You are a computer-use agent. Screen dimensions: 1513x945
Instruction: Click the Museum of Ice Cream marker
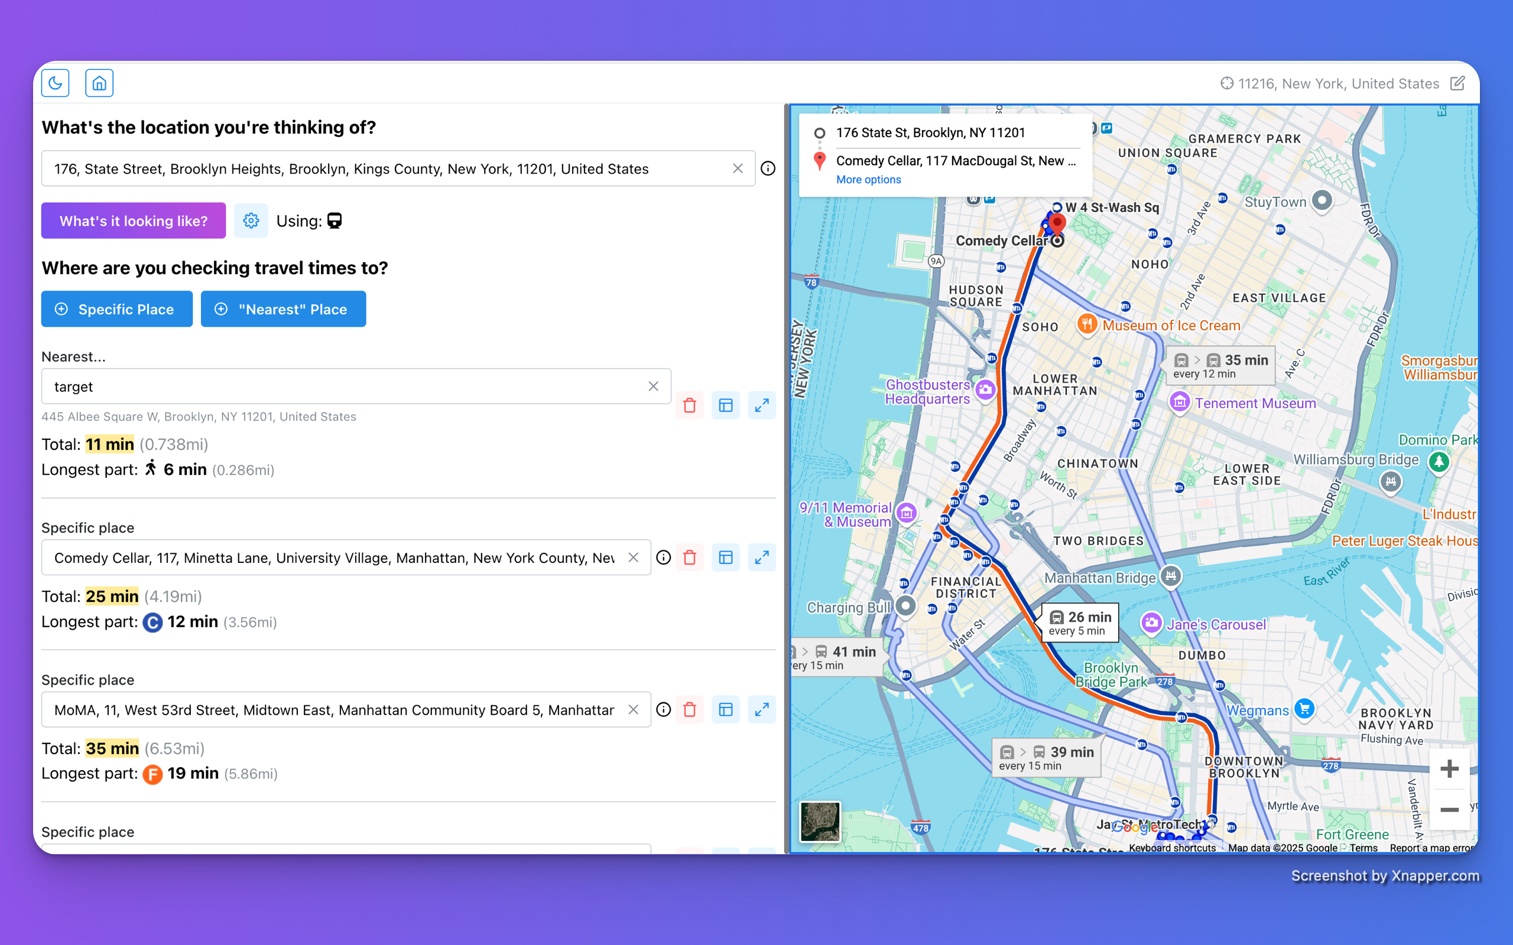(1087, 324)
